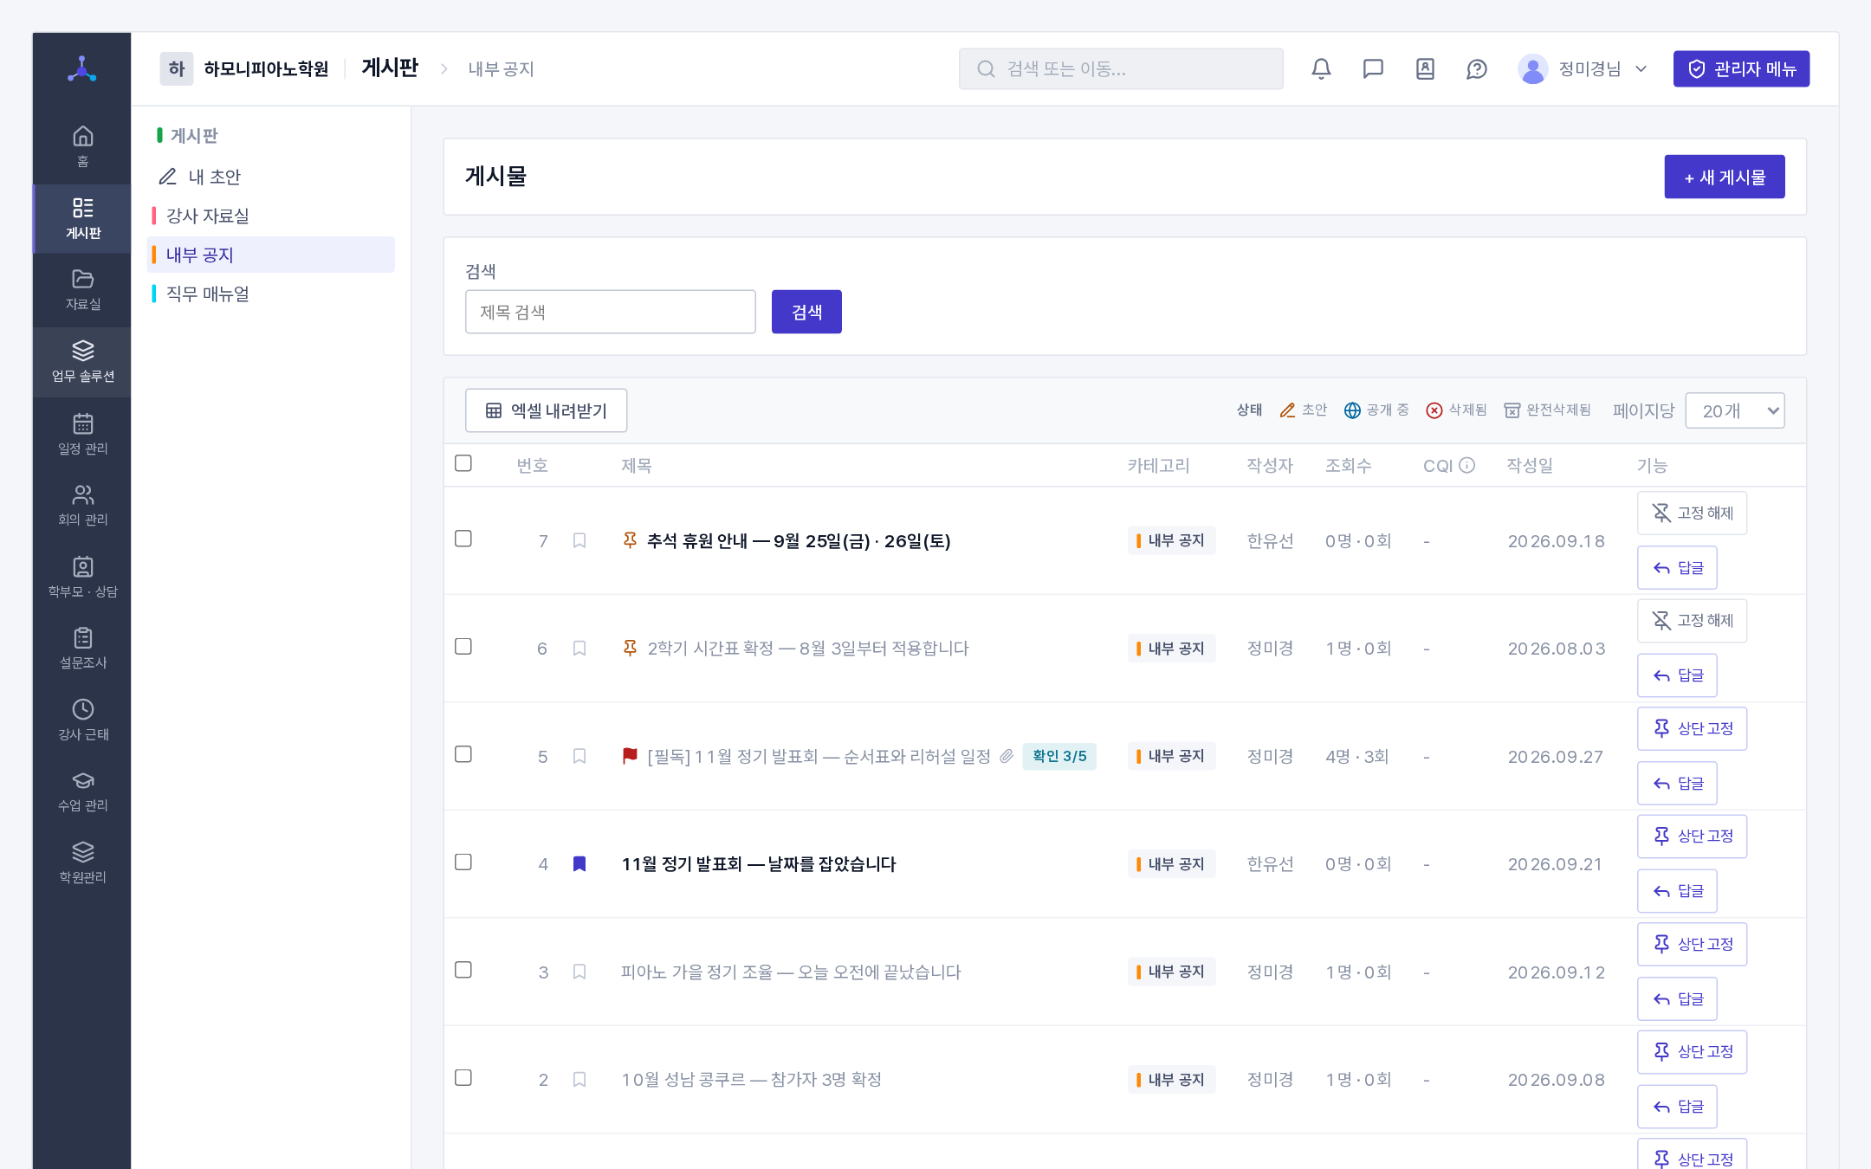The height and width of the screenshot is (1169, 1871).
Task: Click 답글 for post 3
Action: [1677, 998]
